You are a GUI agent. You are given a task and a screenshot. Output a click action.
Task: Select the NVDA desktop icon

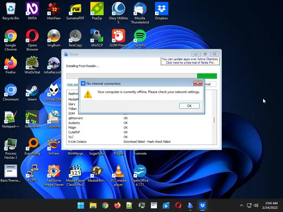(32, 11)
